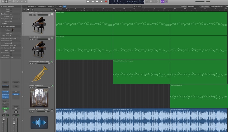Open the left-click tool pointer menu
228x132 pixels.
click(x=135, y=7)
